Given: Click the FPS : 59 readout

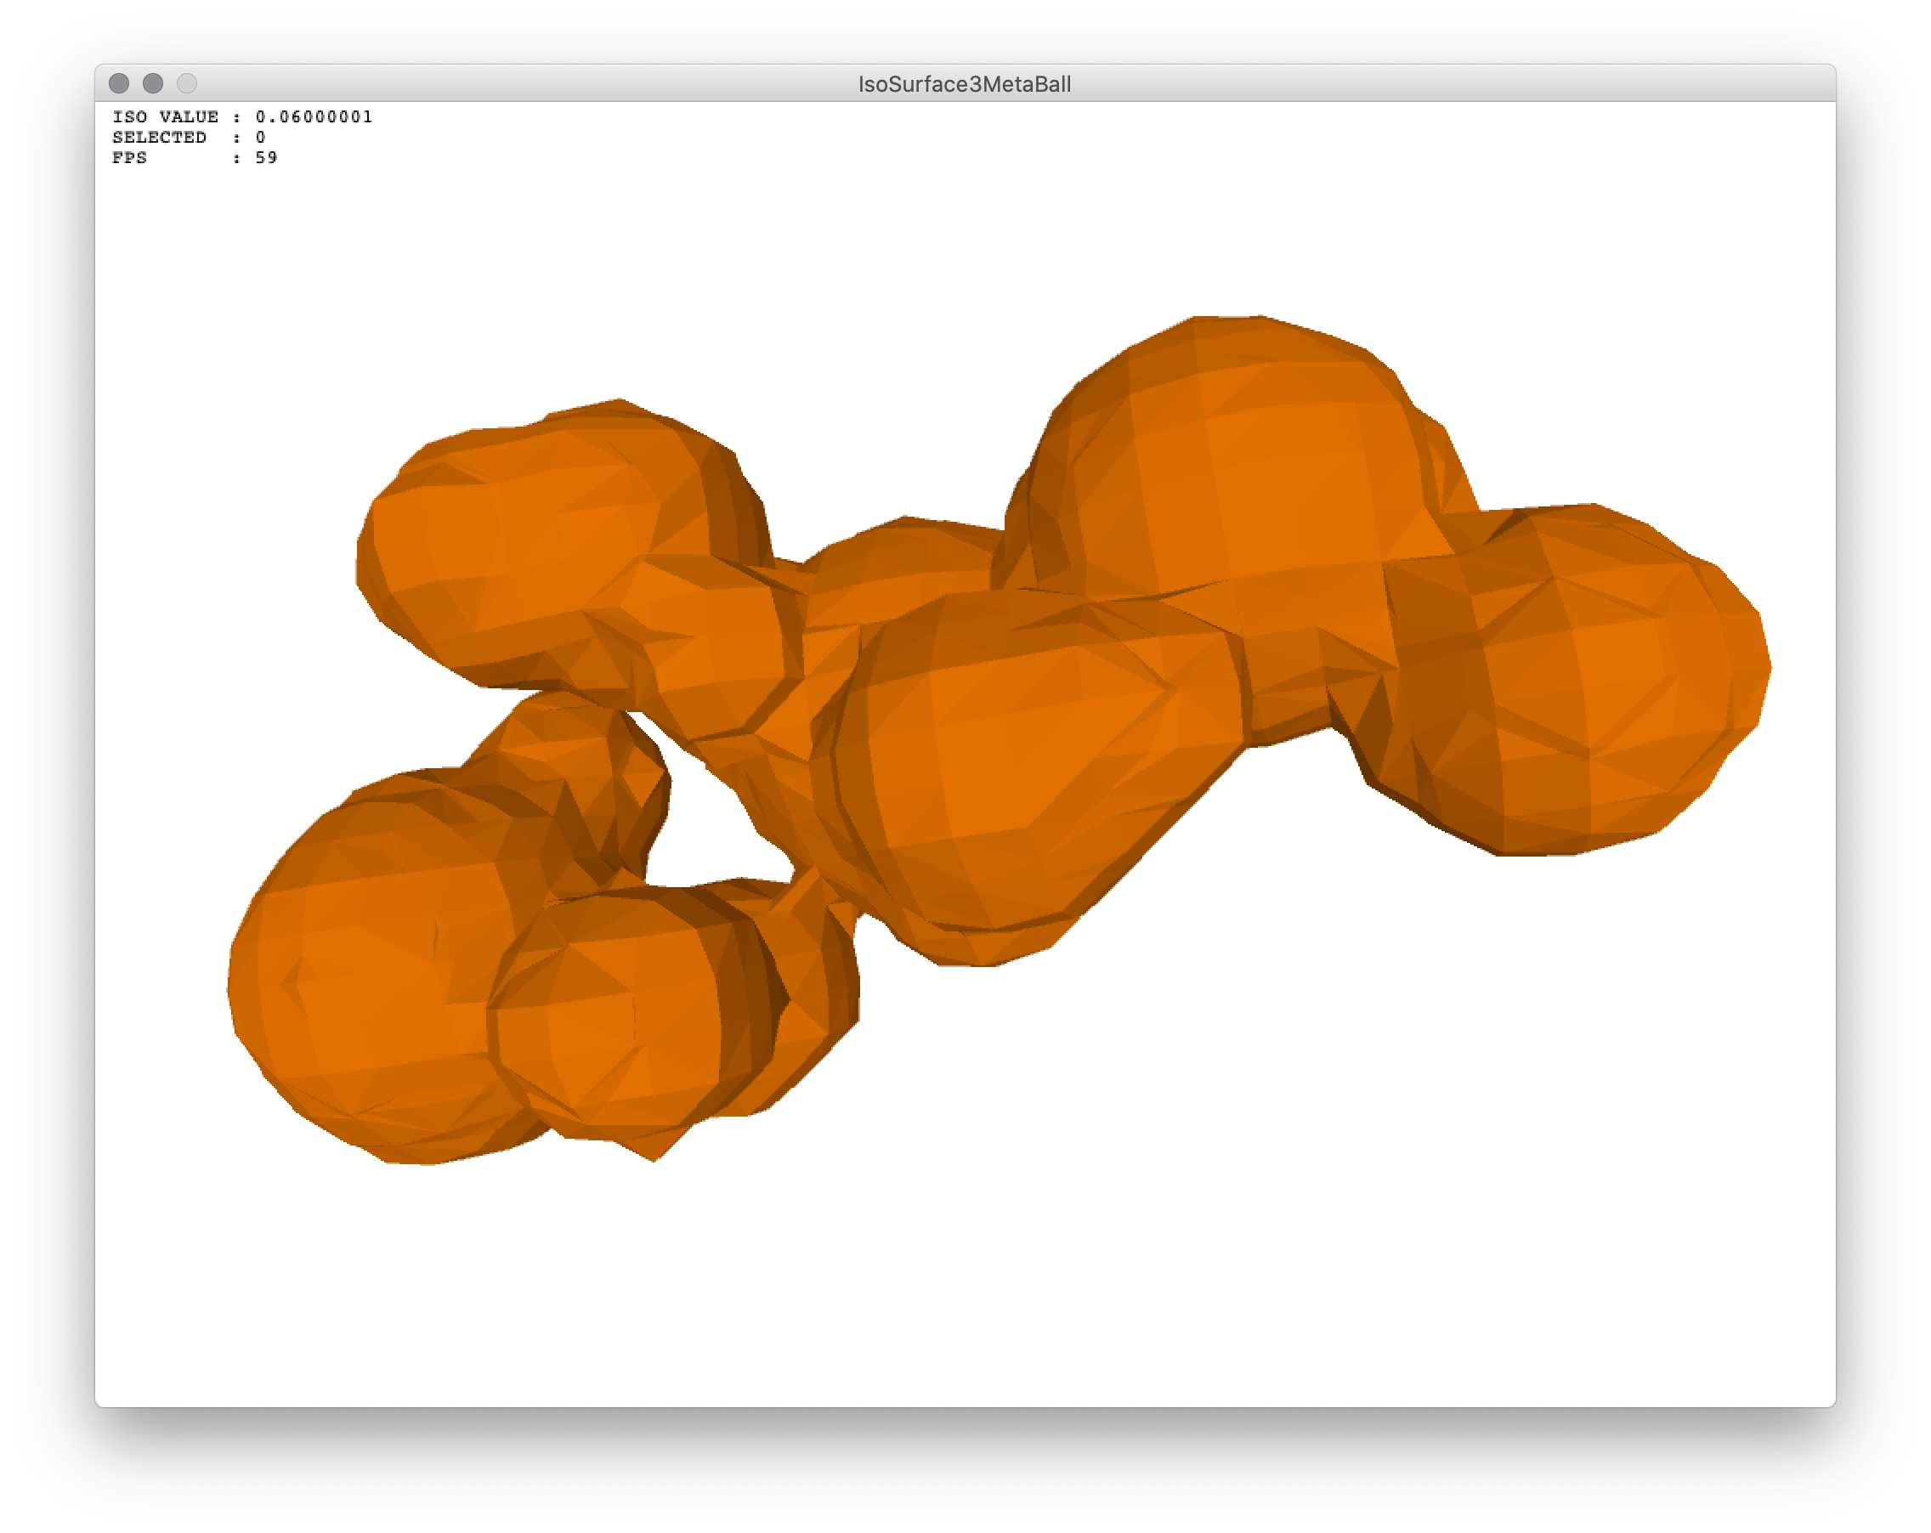Looking at the screenshot, I should (x=195, y=157).
